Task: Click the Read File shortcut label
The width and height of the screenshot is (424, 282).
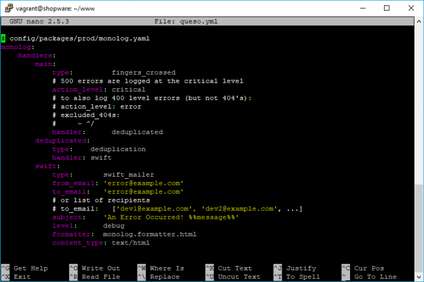Action: pyautogui.click(x=100, y=276)
